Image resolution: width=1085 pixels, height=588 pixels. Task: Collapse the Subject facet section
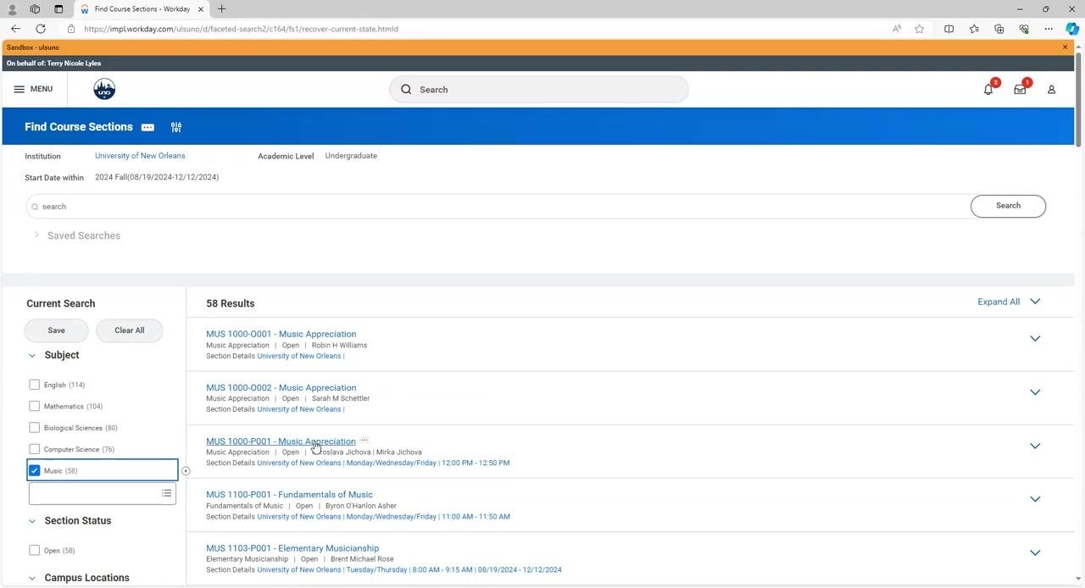click(x=32, y=356)
